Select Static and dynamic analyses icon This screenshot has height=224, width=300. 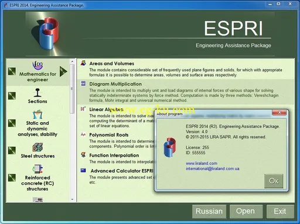click(37, 115)
